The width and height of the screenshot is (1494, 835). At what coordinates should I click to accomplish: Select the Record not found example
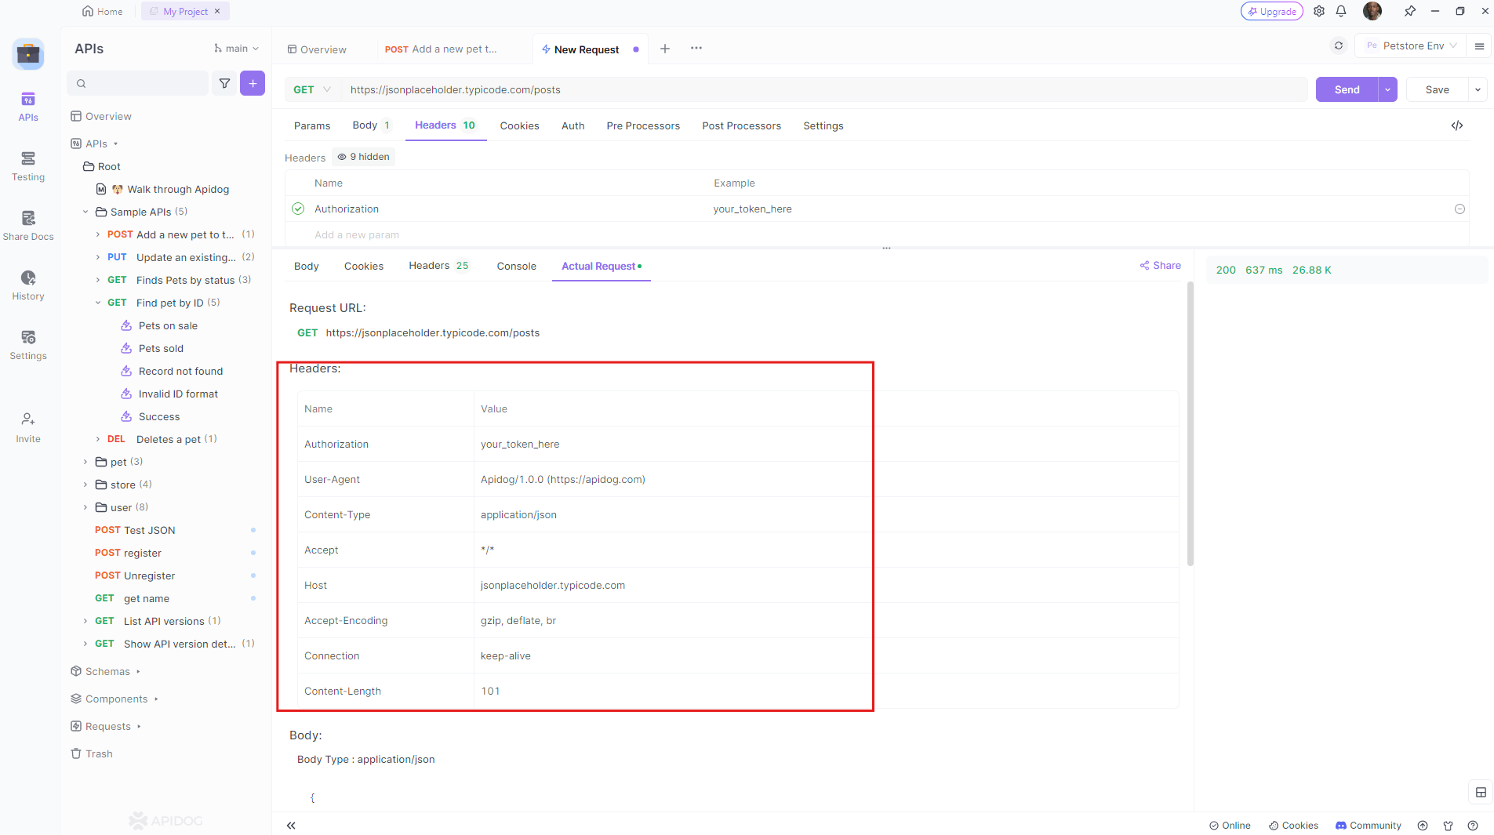180,371
